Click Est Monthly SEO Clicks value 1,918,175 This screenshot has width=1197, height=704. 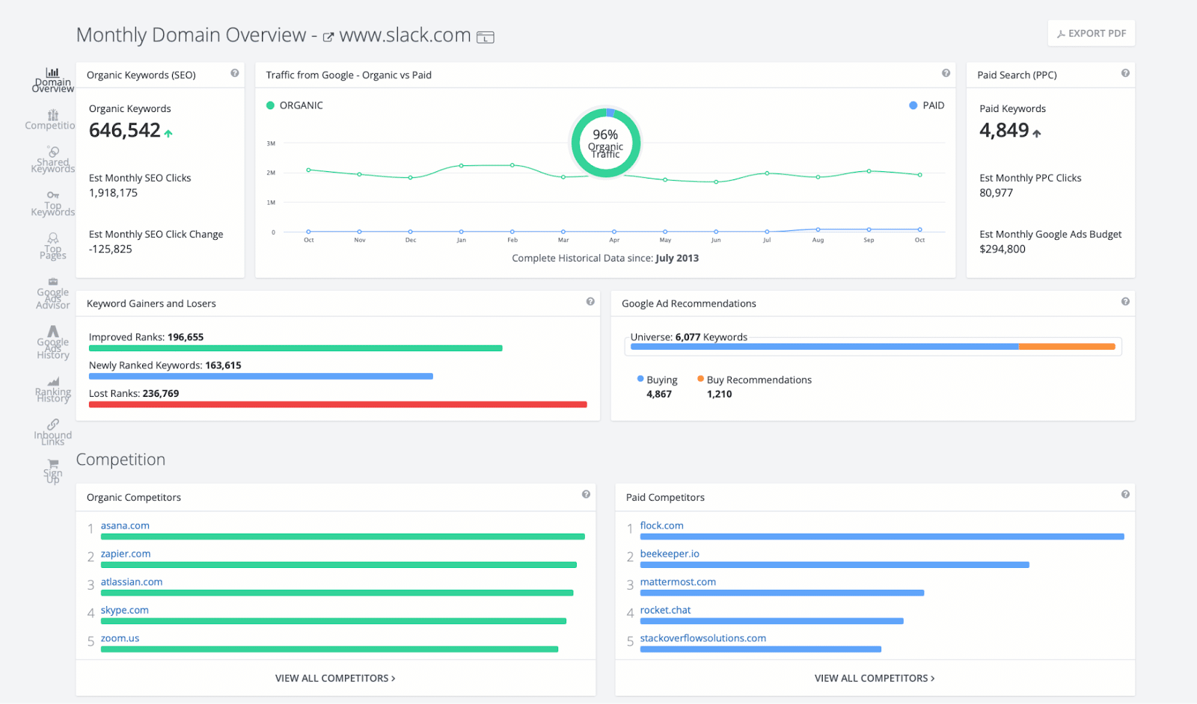(x=113, y=193)
